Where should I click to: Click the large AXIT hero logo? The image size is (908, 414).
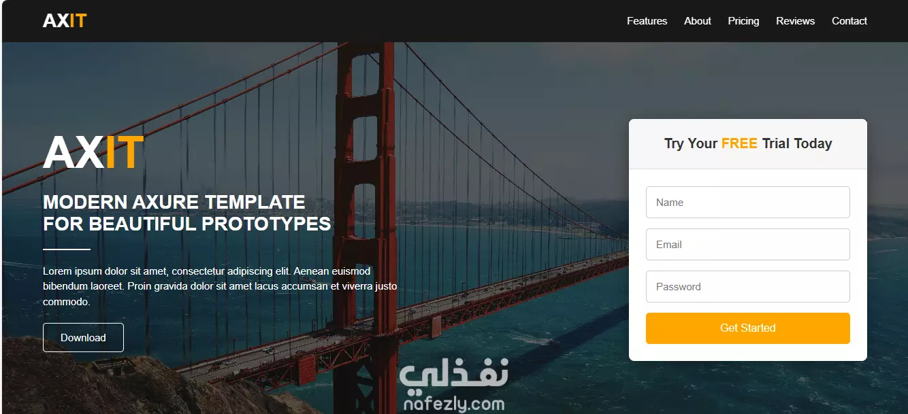[93, 152]
